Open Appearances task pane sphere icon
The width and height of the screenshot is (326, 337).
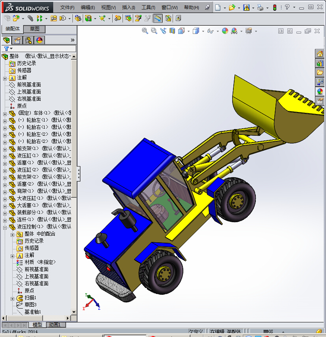(320, 91)
